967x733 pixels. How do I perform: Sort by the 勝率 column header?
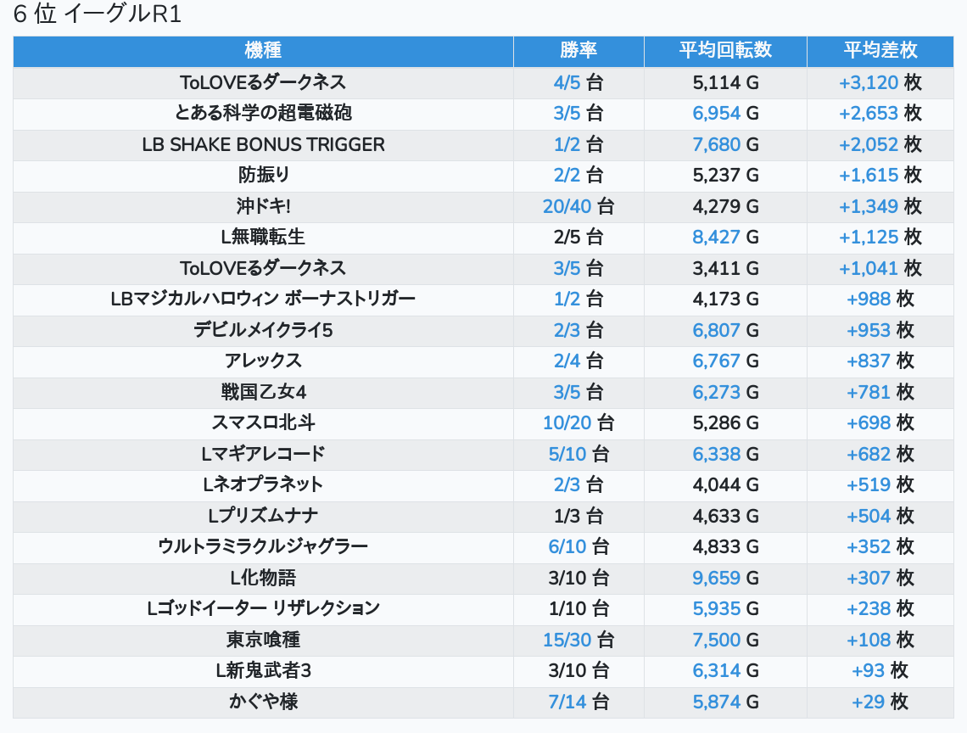579,51
